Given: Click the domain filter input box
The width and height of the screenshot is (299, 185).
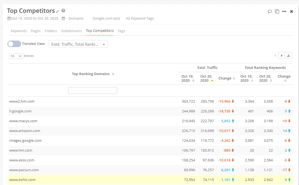Looking at the screenshot, I should click(x=93, y=91).
